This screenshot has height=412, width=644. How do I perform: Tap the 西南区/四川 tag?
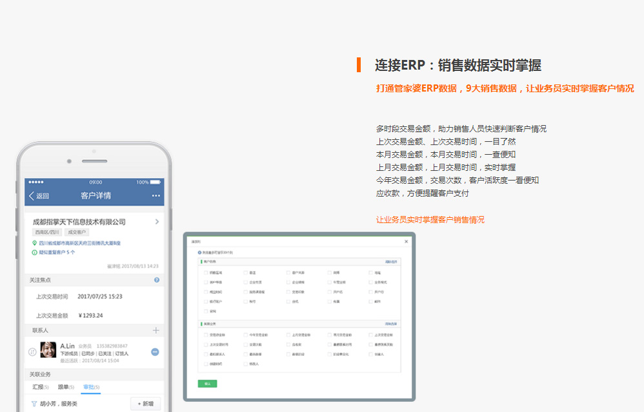click(x=47, y=232)
